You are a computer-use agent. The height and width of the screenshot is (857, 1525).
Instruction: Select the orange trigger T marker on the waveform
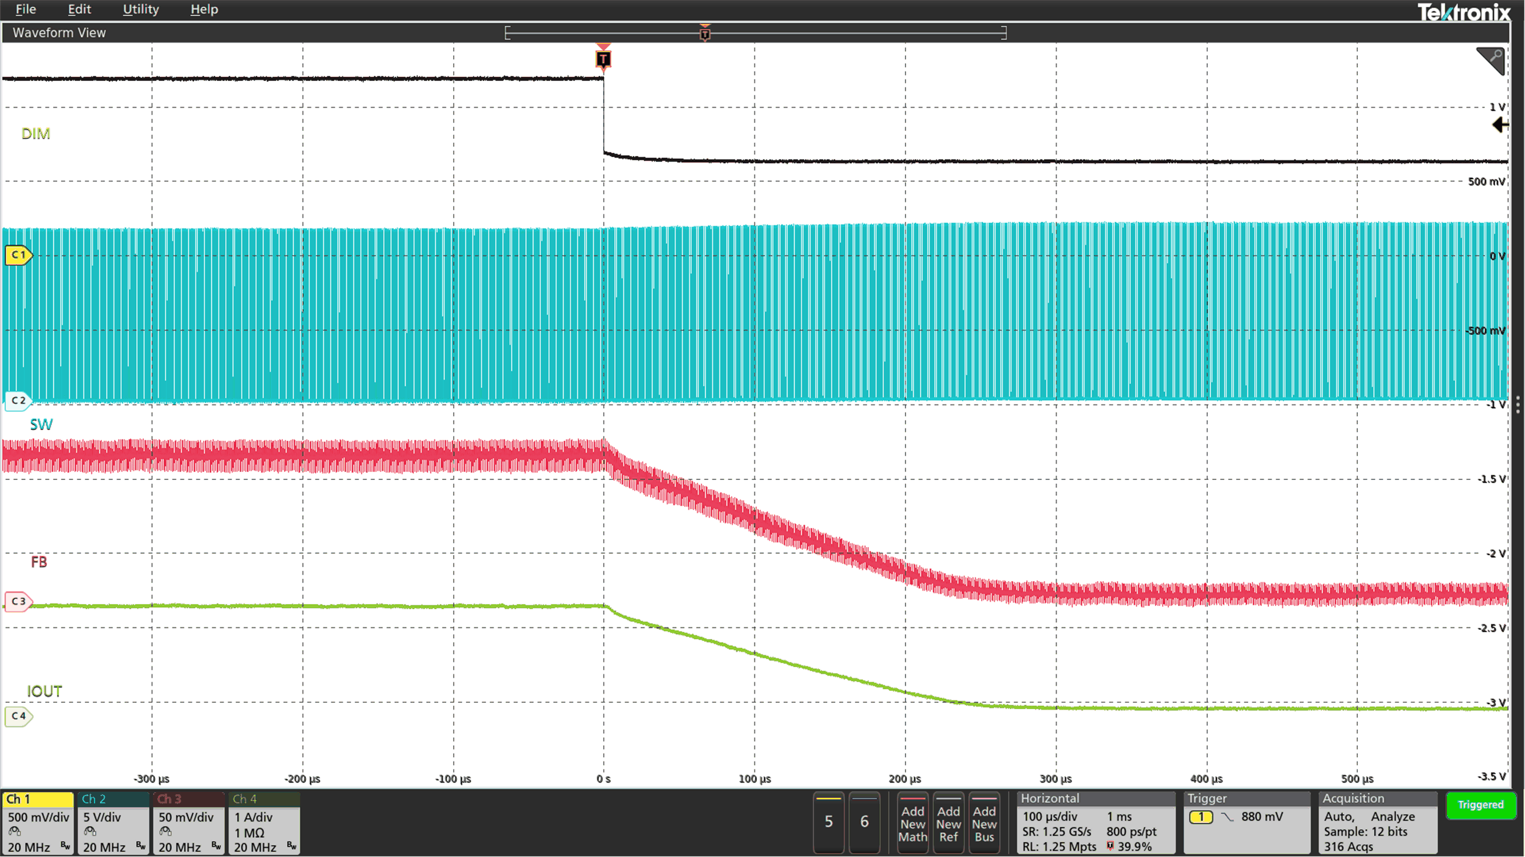[603, 59]
